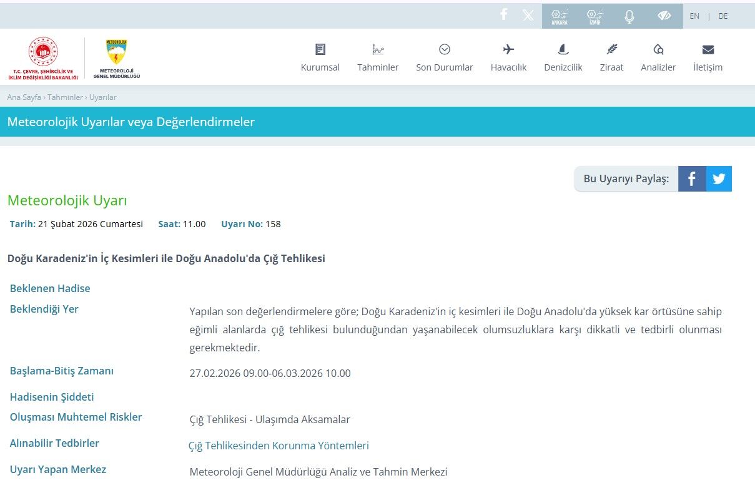Switch site language to DE
755x498 pixels.
coord(723,16)
